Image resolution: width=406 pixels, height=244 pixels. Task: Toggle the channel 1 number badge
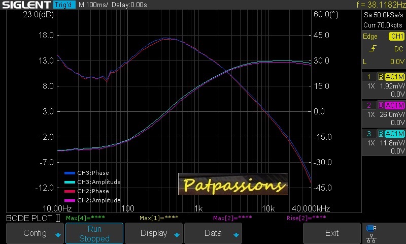click(x=369, y=77)
